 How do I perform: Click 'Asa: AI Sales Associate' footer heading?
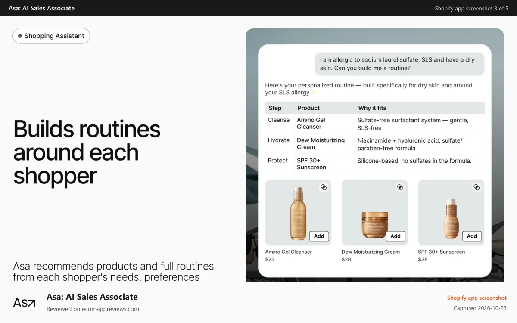(x=92, y=297)
